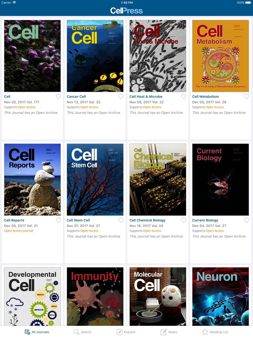Favorite Cell Reports using its heart icon

58,220
